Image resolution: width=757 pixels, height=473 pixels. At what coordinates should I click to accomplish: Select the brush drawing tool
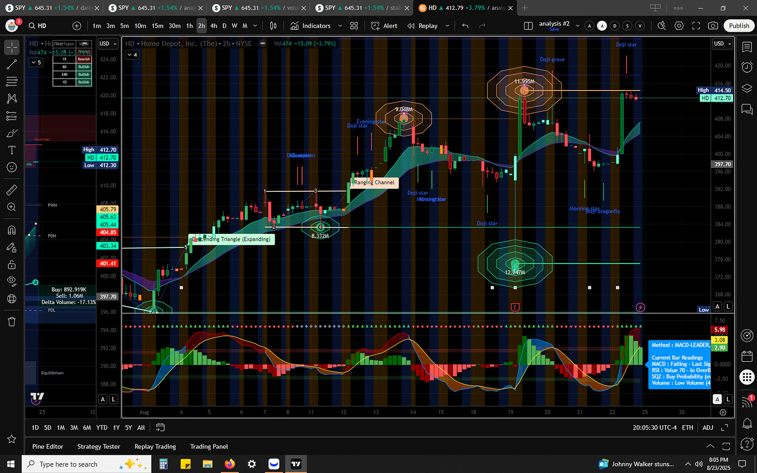click(11, 133)
